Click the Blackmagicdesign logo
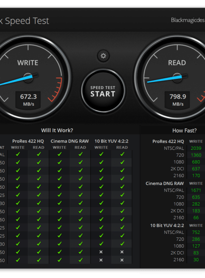The image size is (205, 278). (188, 20)
